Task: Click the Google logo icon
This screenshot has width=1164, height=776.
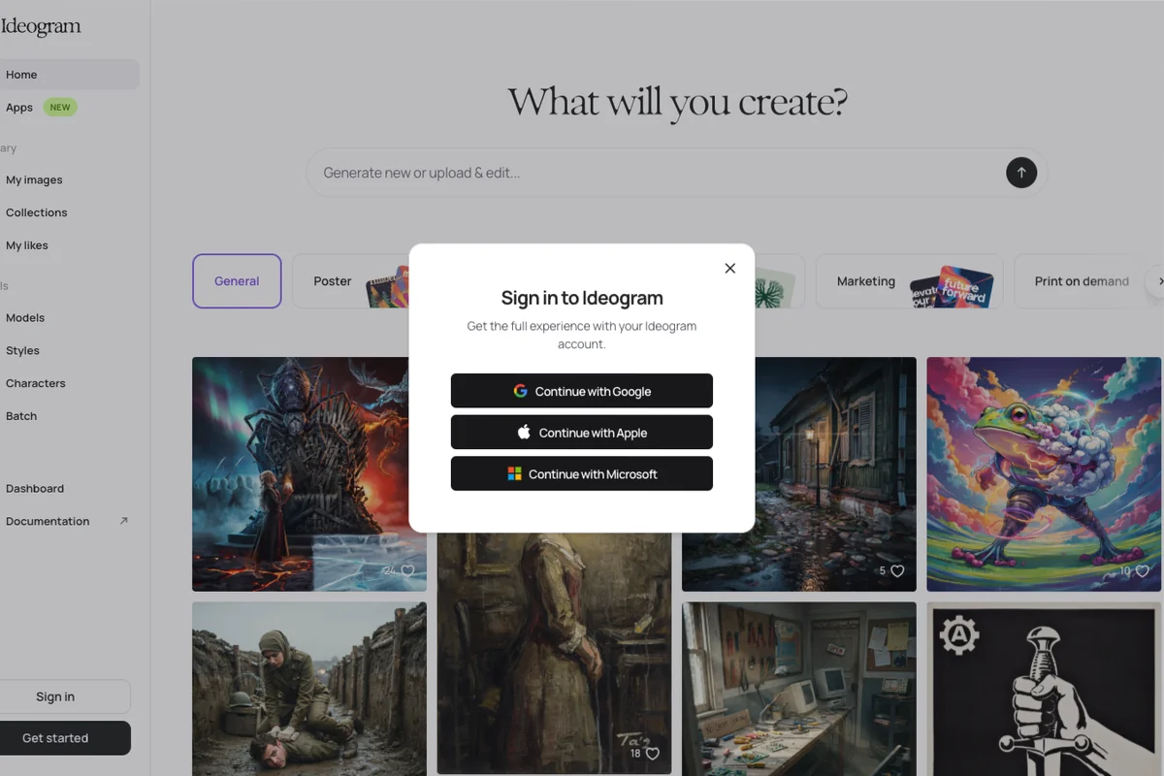Action: [521, 391]
